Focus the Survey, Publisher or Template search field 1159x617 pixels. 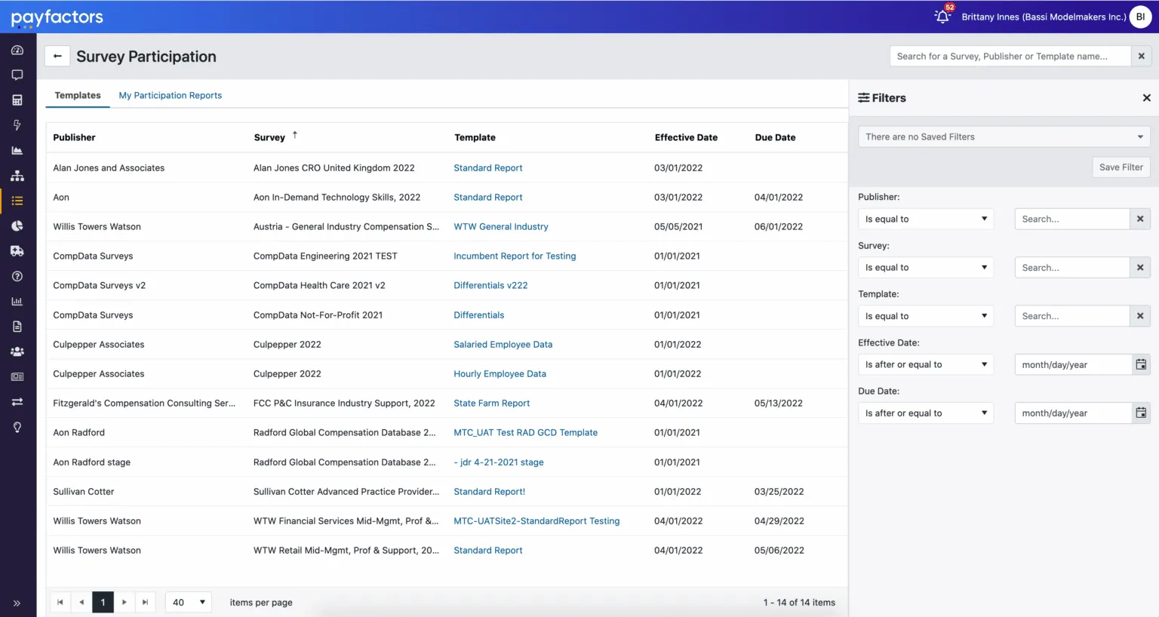(x=1010, y=57)
